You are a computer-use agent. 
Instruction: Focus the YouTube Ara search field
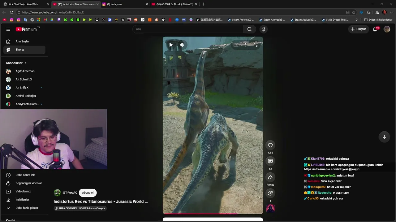click(x=188, y=29)
